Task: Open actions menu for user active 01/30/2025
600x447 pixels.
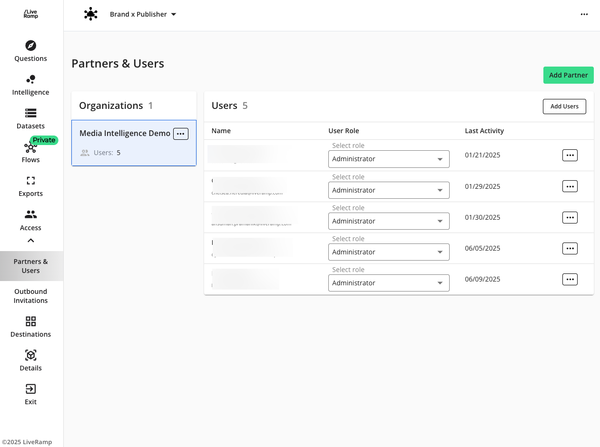Action: tap(570, 217)
